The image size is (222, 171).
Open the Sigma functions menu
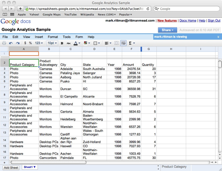click(132, 43)
